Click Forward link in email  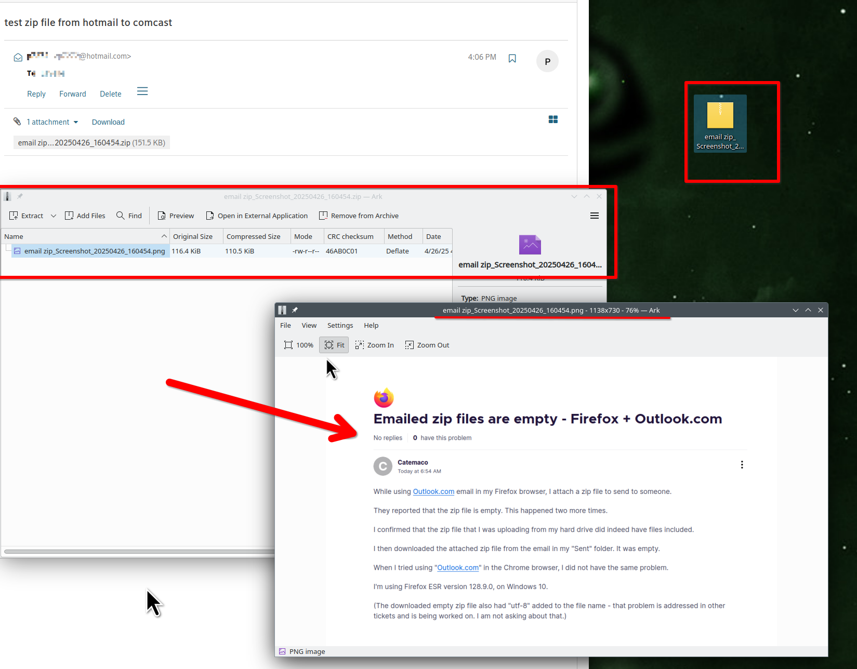[x=73, y=94]
